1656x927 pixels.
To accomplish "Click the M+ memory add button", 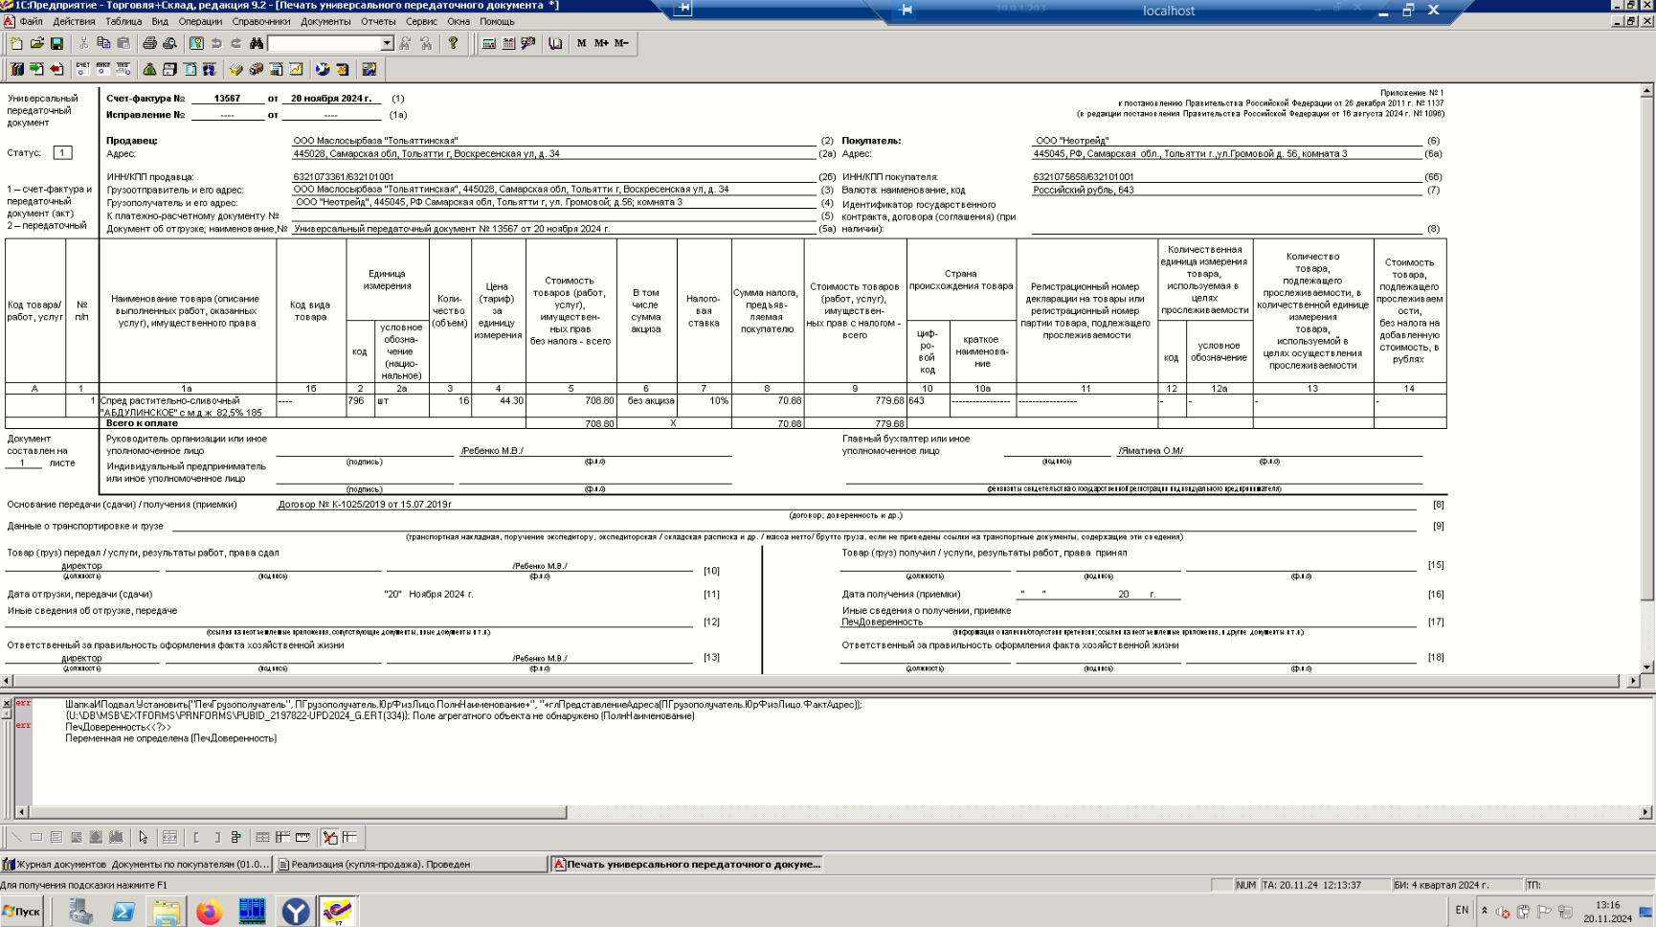I will pyautogui.click(x=601, y=43).
